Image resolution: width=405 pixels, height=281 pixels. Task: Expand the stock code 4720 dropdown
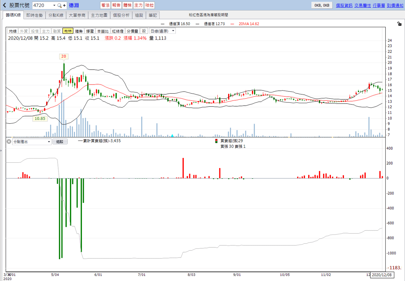coord(54,5)
